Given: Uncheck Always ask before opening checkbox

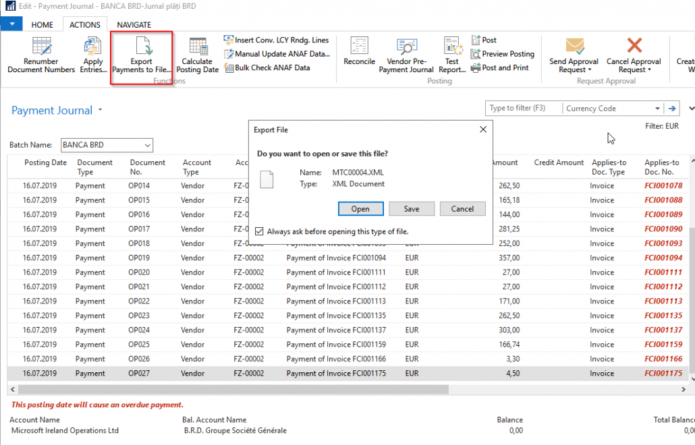Looking at the screenshot, I should [x=259, y=231].
